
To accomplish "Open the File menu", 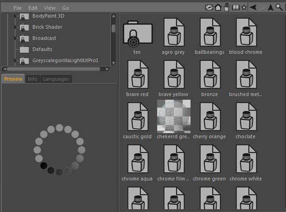I will pyautogui.click(x=18, y=8).
